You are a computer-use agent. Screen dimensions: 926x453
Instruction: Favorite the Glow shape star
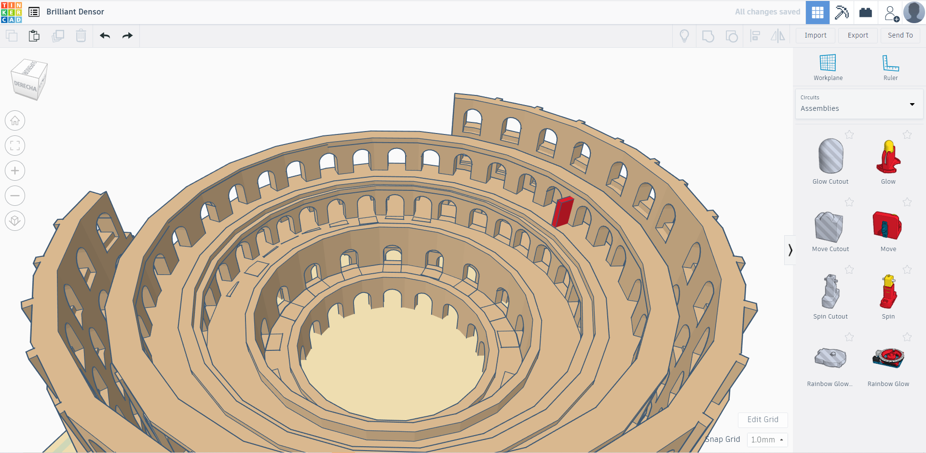[907, 134]
